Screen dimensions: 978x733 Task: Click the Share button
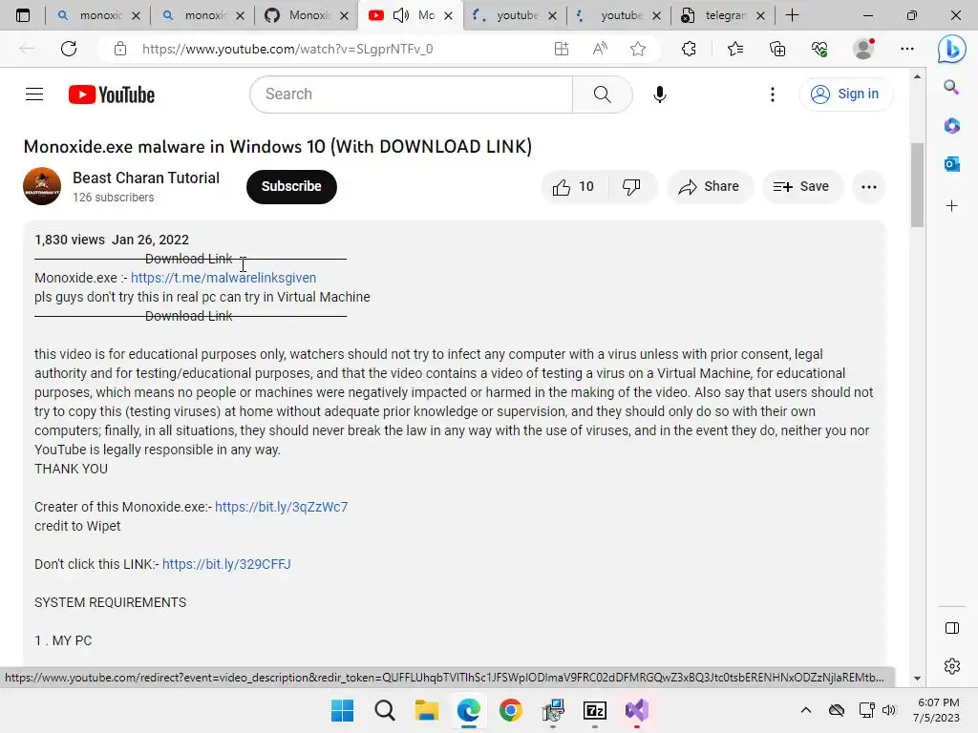710,186
